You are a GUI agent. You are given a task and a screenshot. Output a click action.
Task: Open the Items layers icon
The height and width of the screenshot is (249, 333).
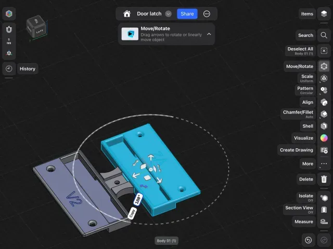324,14
